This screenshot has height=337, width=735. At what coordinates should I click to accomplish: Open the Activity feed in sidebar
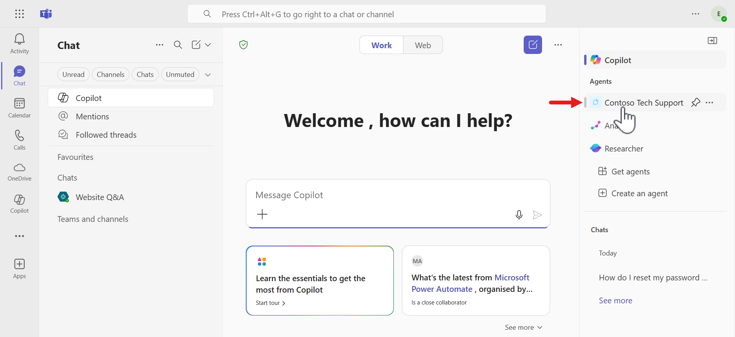19,44
